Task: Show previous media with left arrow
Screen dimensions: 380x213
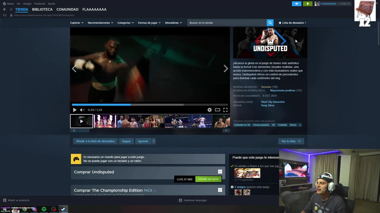Action: (x=74, y=69)
